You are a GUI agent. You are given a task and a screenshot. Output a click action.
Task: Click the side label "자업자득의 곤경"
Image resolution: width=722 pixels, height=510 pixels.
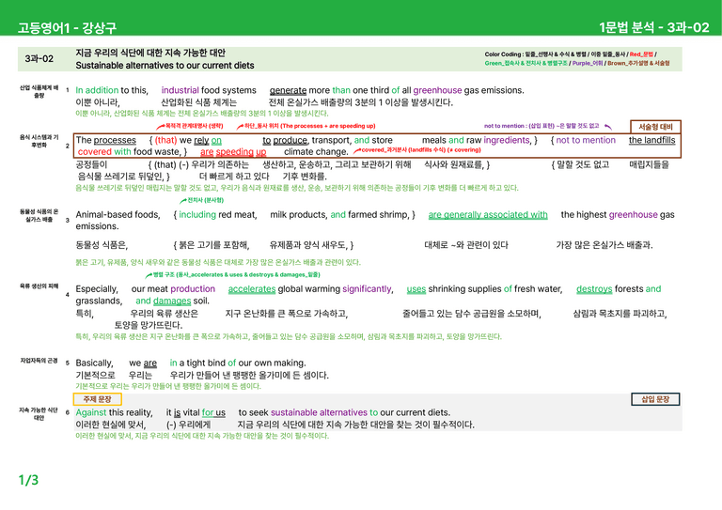[x=39, y=361]
